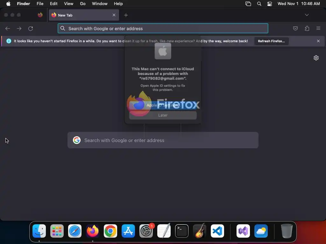Screen dimensions: 326x244
Task: Open the File menu
Action: [40, 3]
